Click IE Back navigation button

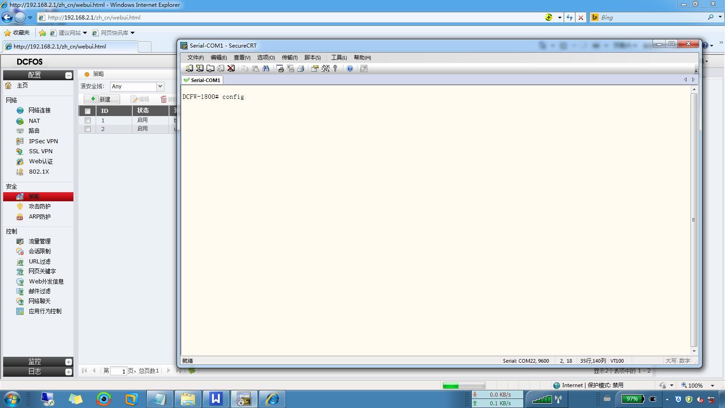pos(7,17)
